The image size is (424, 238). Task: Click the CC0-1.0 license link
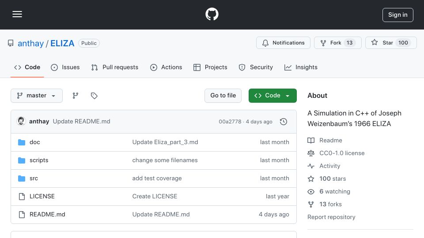(x=342, y=153)
